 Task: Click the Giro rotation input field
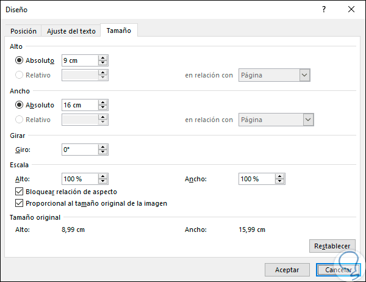click(x=79, y=149)
